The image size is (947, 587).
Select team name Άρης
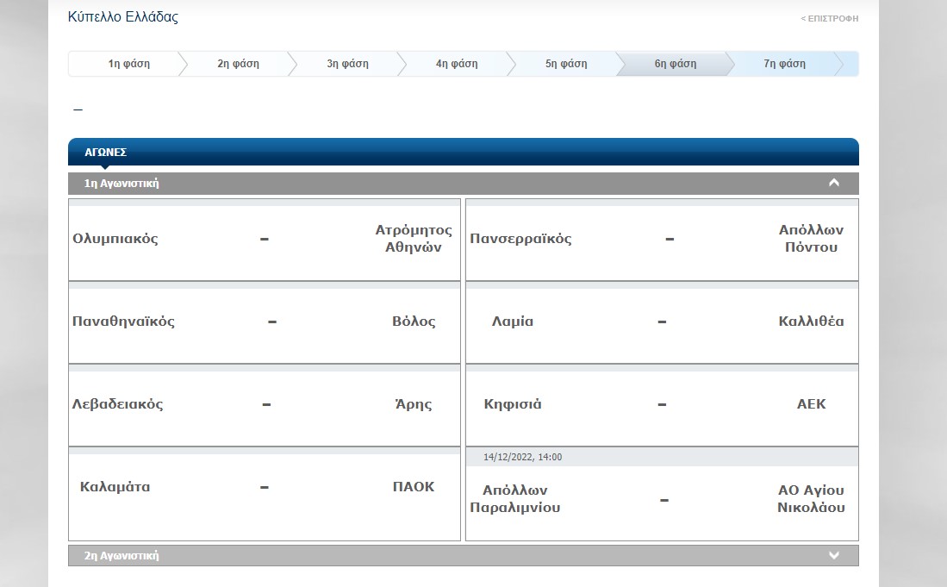(x=414, y=404)
